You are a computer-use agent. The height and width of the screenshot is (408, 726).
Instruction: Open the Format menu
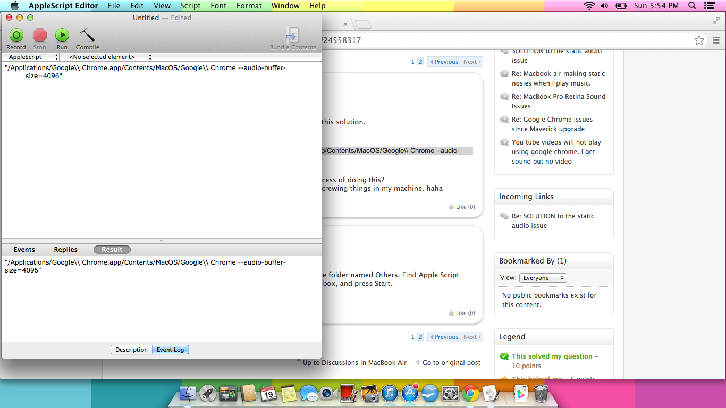tap(249, 6)
